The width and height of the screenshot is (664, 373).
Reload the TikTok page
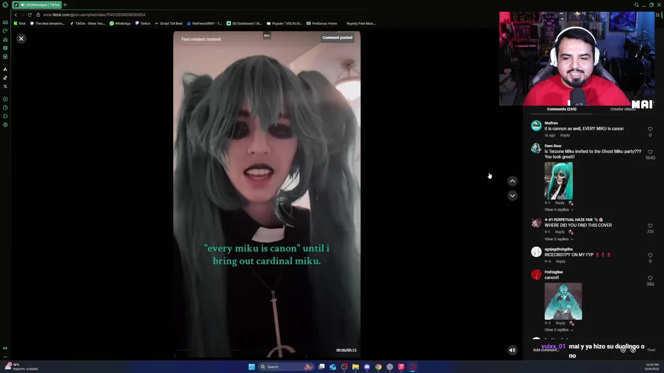(30, 15)
